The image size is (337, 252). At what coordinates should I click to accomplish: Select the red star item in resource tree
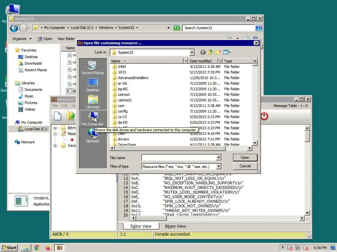tap(72, 140)
